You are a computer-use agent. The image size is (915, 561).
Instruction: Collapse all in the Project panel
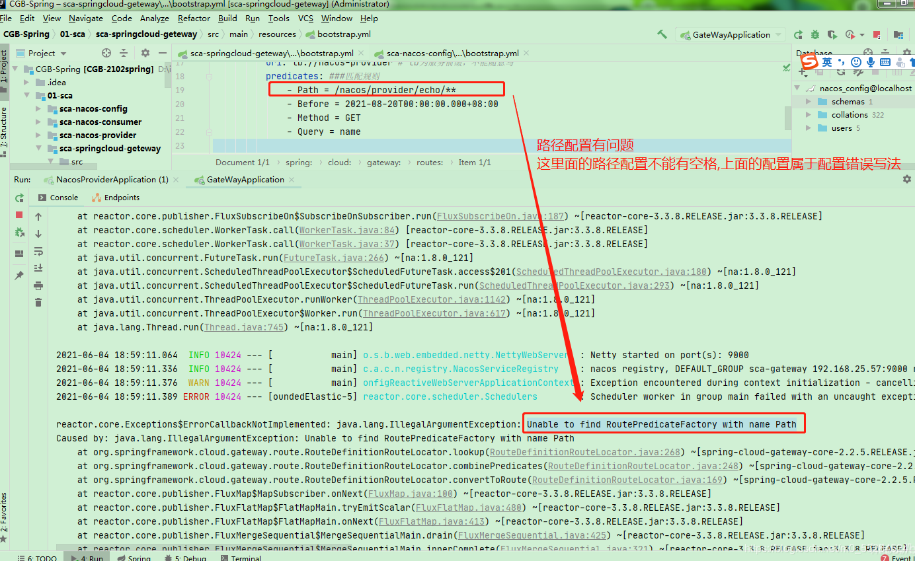[x=124, y=53]
